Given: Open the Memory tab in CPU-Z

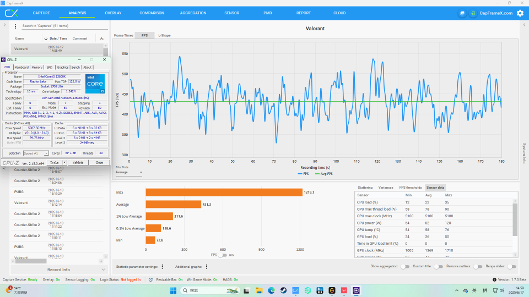Looking at the screenshot, I should (37, 67).
